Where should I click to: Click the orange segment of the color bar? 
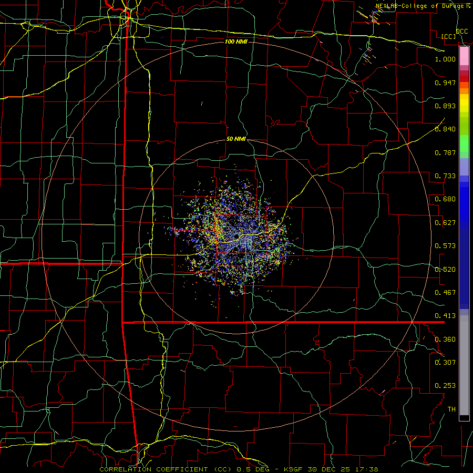464,88
